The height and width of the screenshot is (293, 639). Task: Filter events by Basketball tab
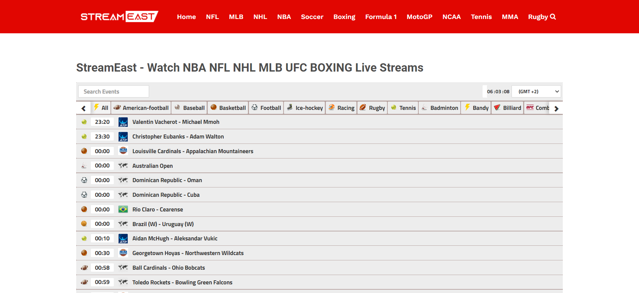click(x=228, y=108)
